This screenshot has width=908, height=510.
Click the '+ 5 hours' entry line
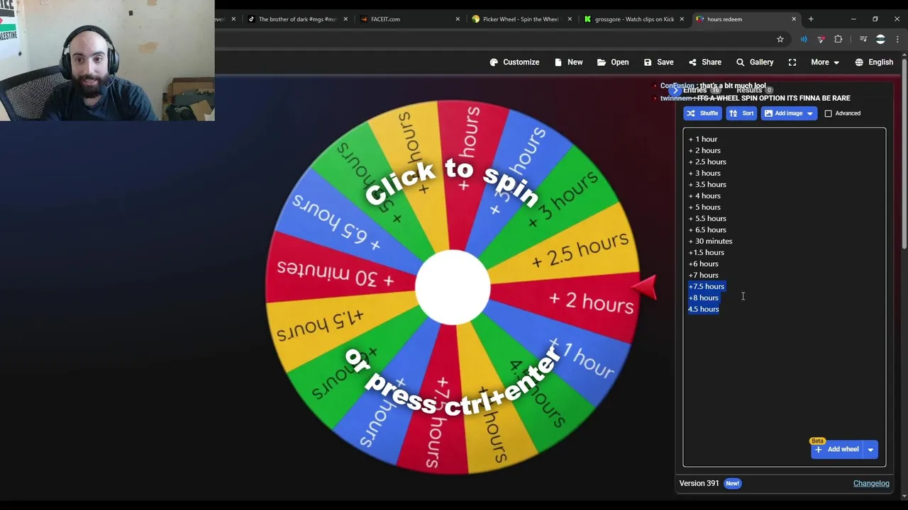(x=704, y=207)
